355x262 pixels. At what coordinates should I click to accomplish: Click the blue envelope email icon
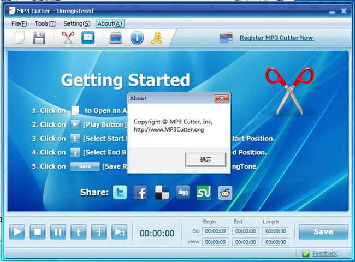pos(88,38)
